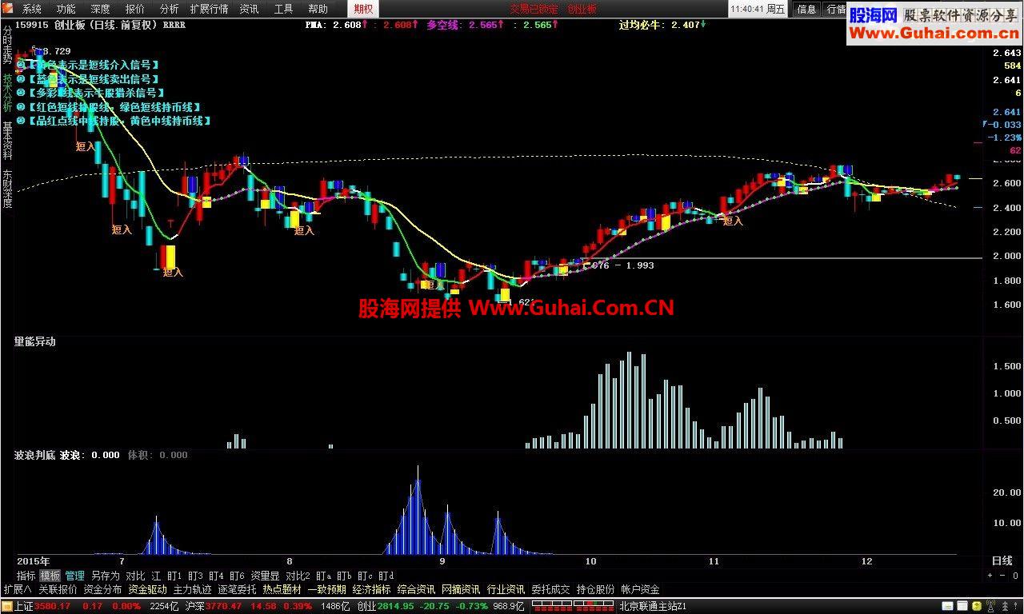Click the 指标 tab below chart
This screenshot has height=614, width=1024.
click(x=26, y=576)
